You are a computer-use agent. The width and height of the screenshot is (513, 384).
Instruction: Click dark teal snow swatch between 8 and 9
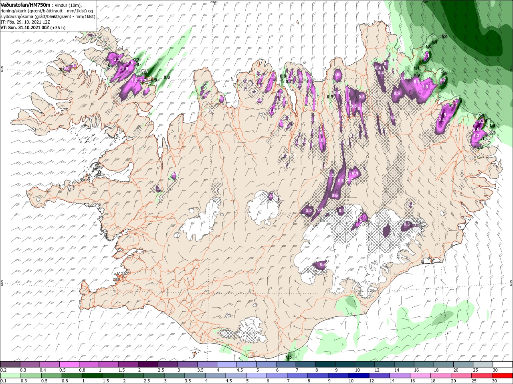325,364
